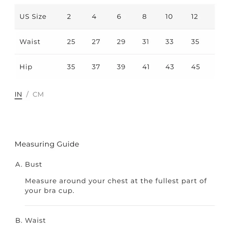Click waist value 35 for size 12
228x228 pixels.
coord(195,42)
